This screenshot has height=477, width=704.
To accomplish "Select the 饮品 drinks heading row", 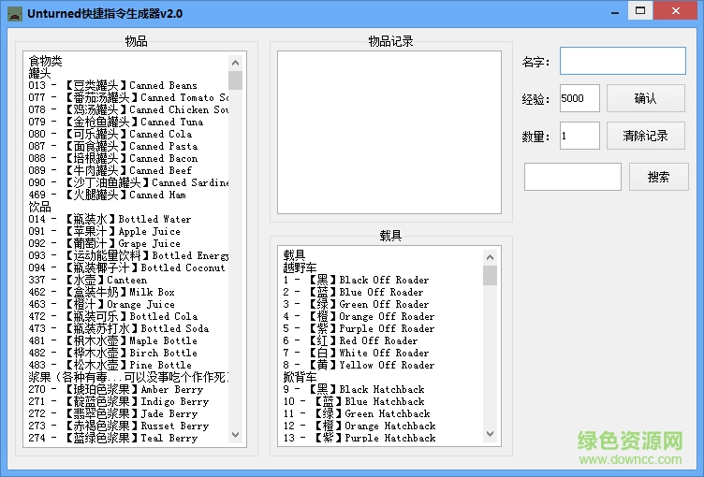I will pyautogui.click(x=39, y=207).
